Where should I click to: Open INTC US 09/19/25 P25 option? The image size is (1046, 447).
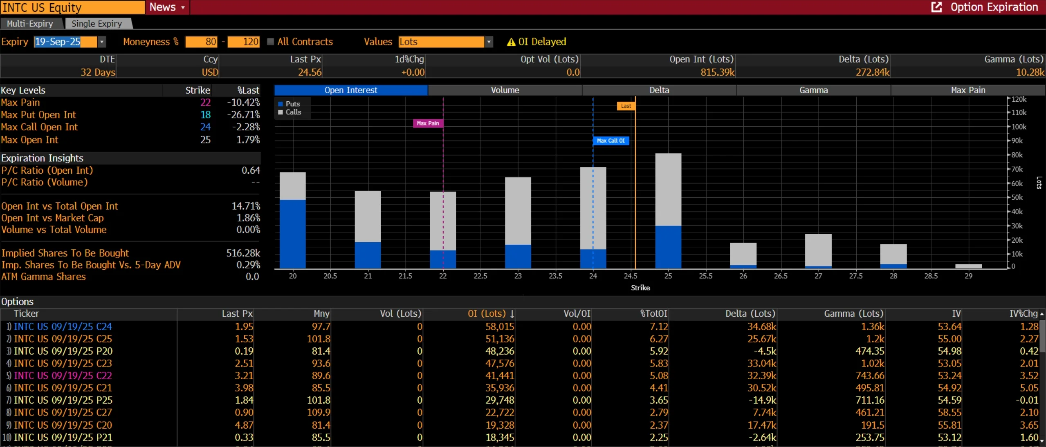(x=63, y=400)
